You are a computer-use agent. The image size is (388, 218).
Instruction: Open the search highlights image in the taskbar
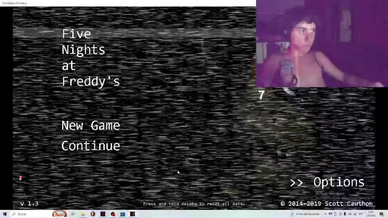click(59, 214)
